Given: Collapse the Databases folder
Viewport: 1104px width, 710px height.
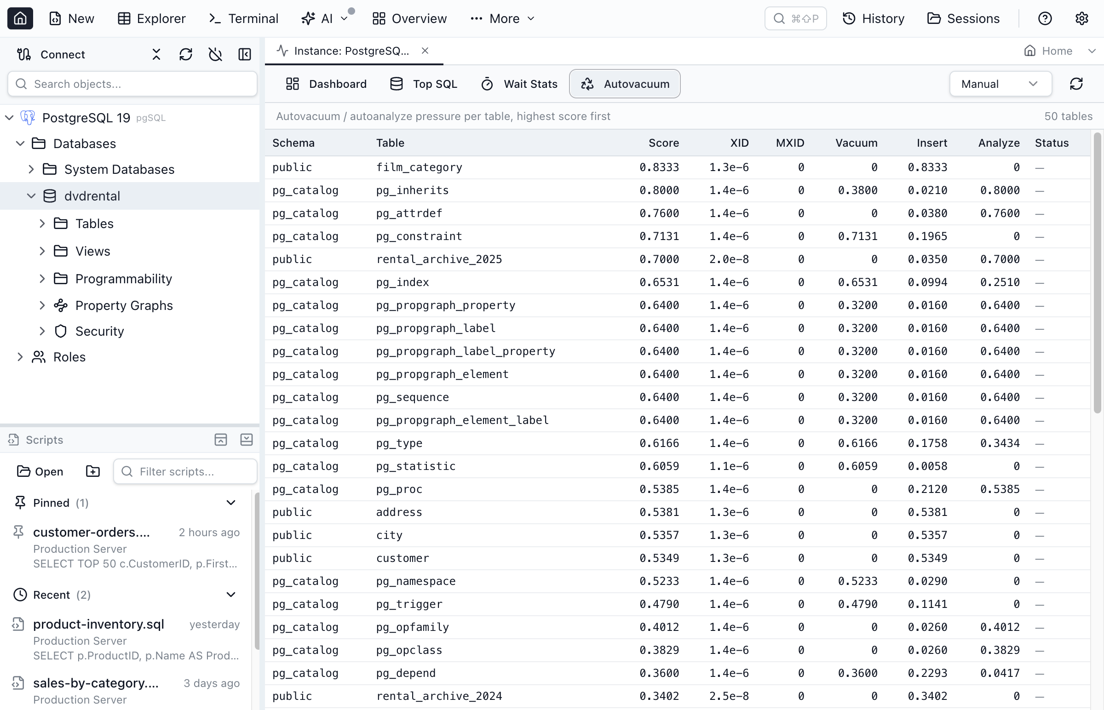Looking at the screenshot, I should click(x=20, y=143).
